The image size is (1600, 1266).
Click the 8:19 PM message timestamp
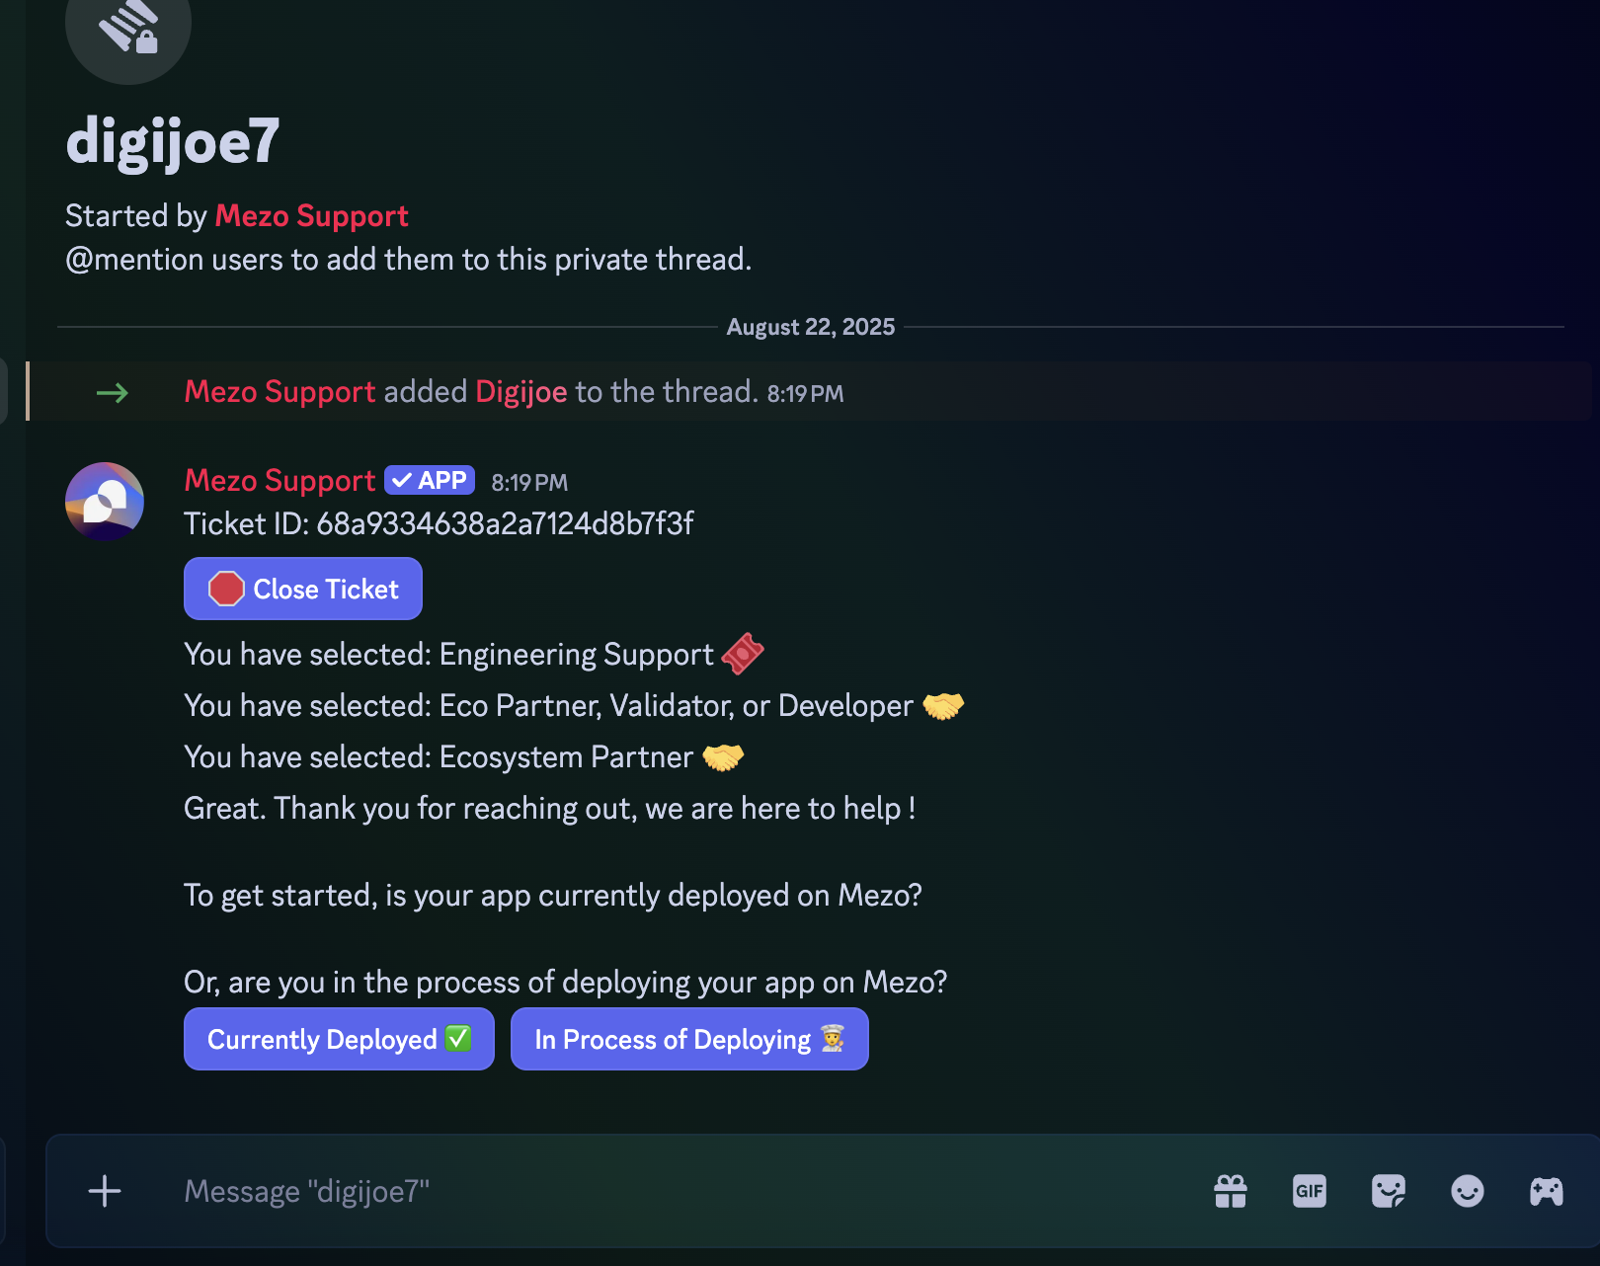(529, 483)
